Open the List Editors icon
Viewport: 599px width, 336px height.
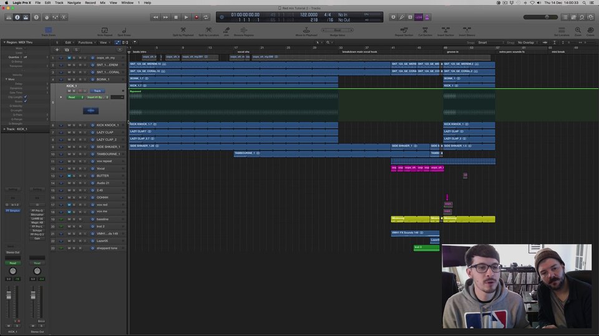click(x=565, y=17)
